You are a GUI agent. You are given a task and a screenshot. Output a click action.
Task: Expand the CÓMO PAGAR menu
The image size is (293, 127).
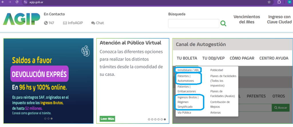pos(242,58)
